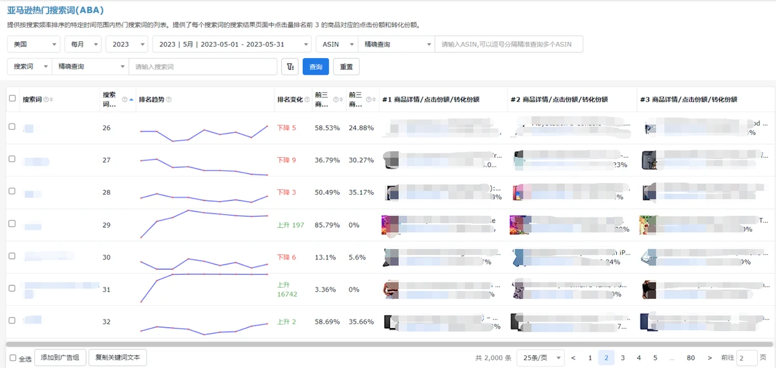Check the row with search rank 26

point(12,127)
